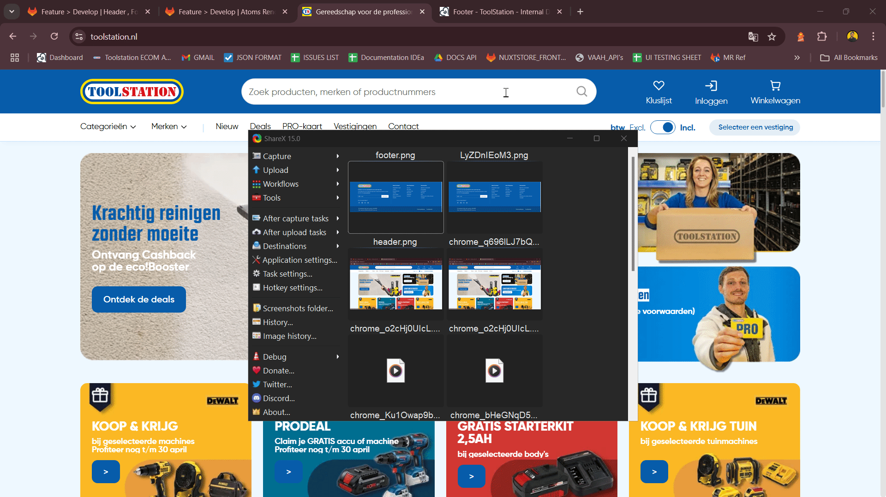This screenshot has height=497, width=886.
Task: Select the footer.png thumbnail
Action: click(395, 197)
